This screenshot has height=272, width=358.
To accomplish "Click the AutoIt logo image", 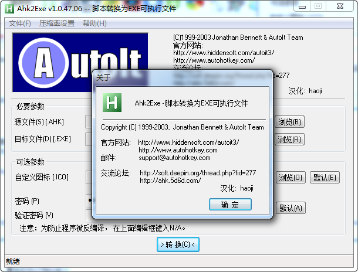I will tap(80, 63).
